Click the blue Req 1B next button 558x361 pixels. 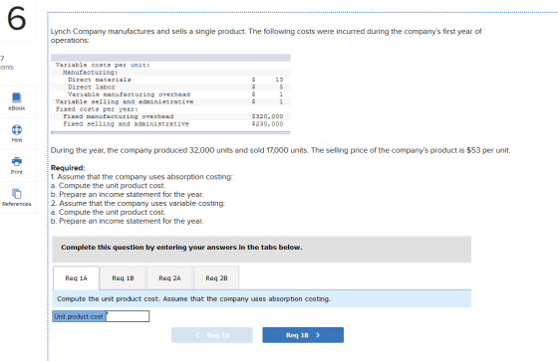[303, 335]
